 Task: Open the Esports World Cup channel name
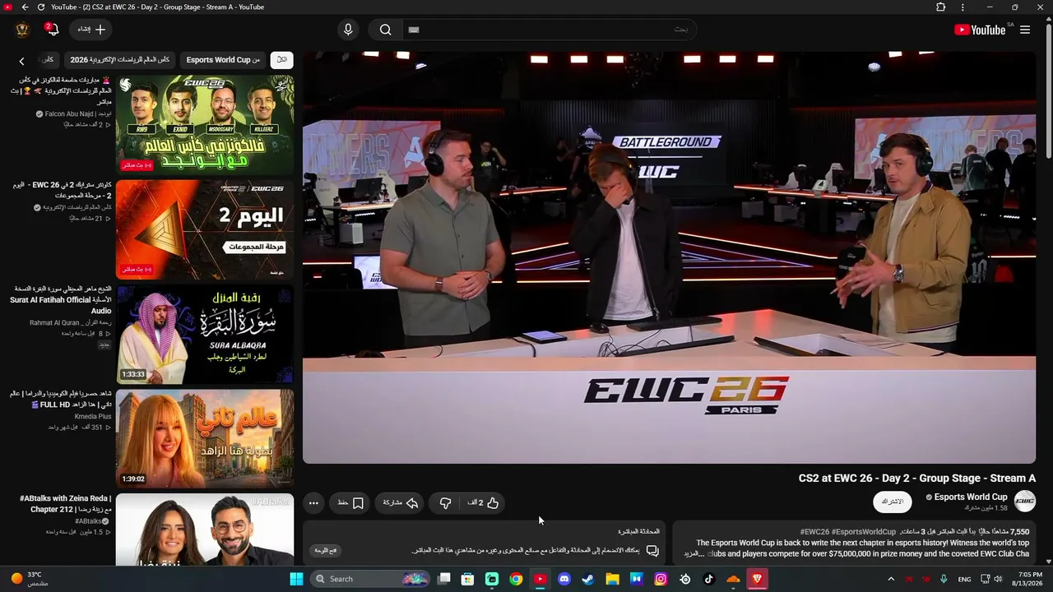click(x=971, y=497)
